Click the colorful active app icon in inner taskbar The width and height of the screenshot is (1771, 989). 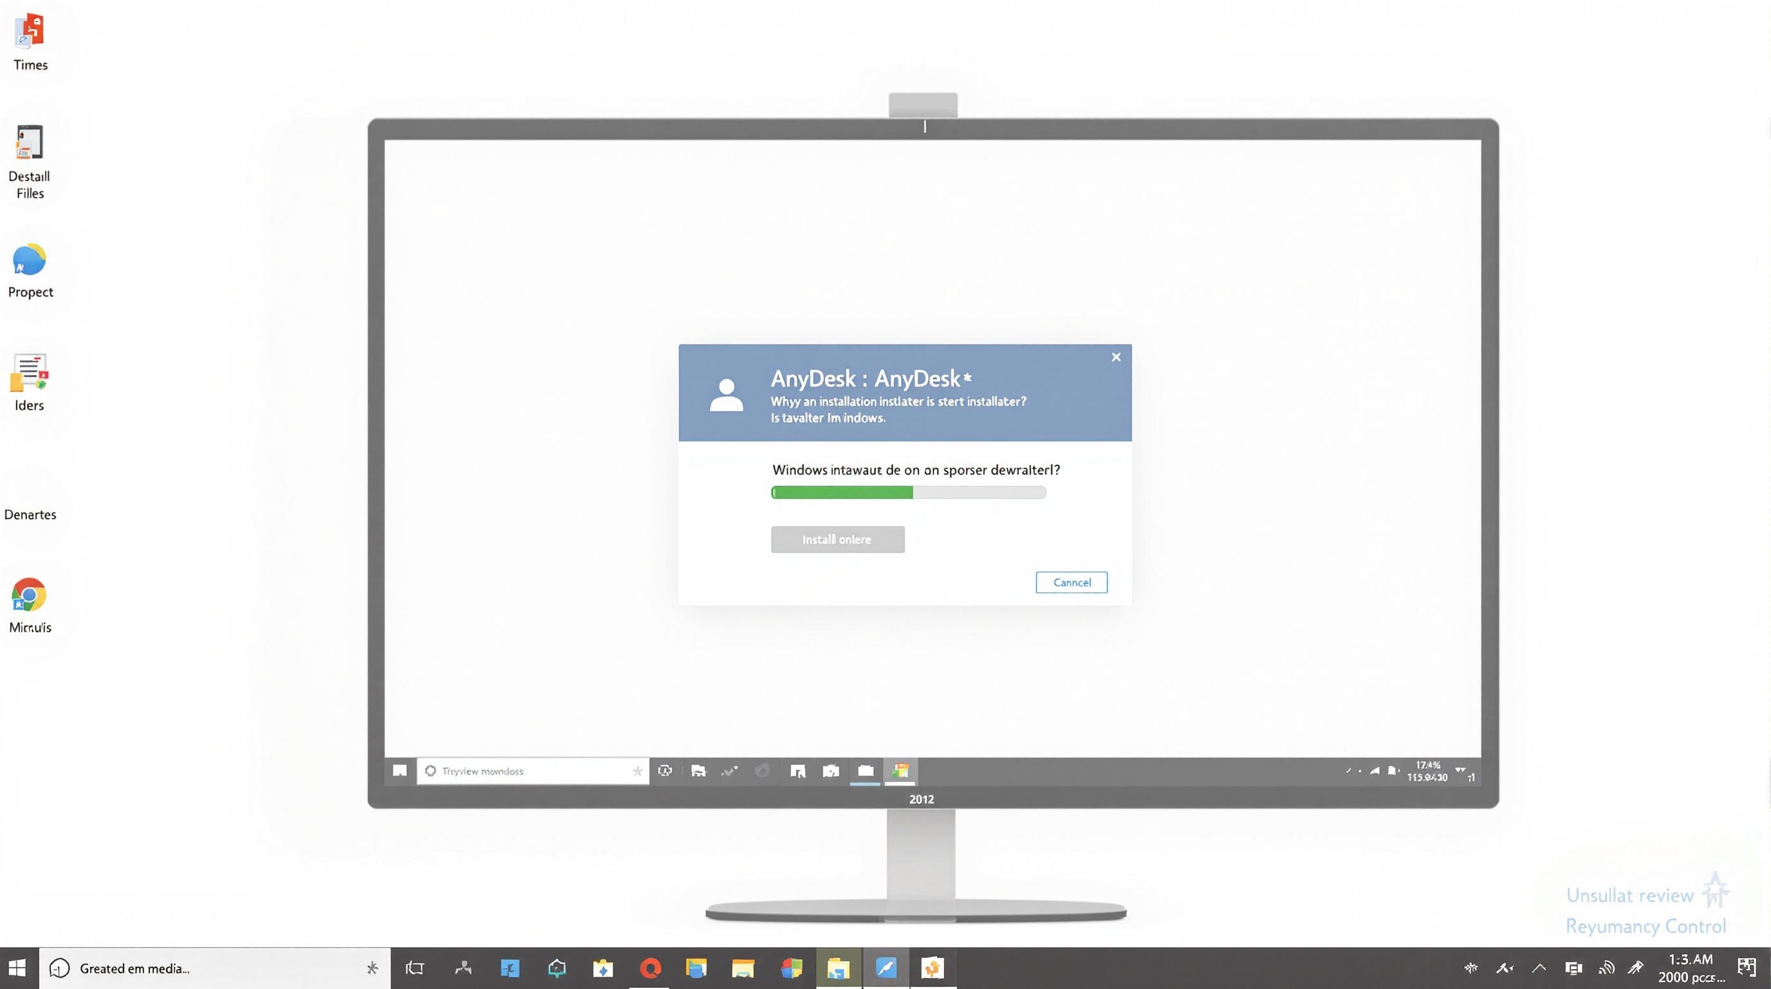point(901,771)
